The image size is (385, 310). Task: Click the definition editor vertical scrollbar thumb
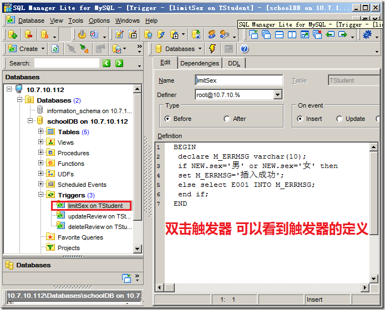click(x=373, y=192)
